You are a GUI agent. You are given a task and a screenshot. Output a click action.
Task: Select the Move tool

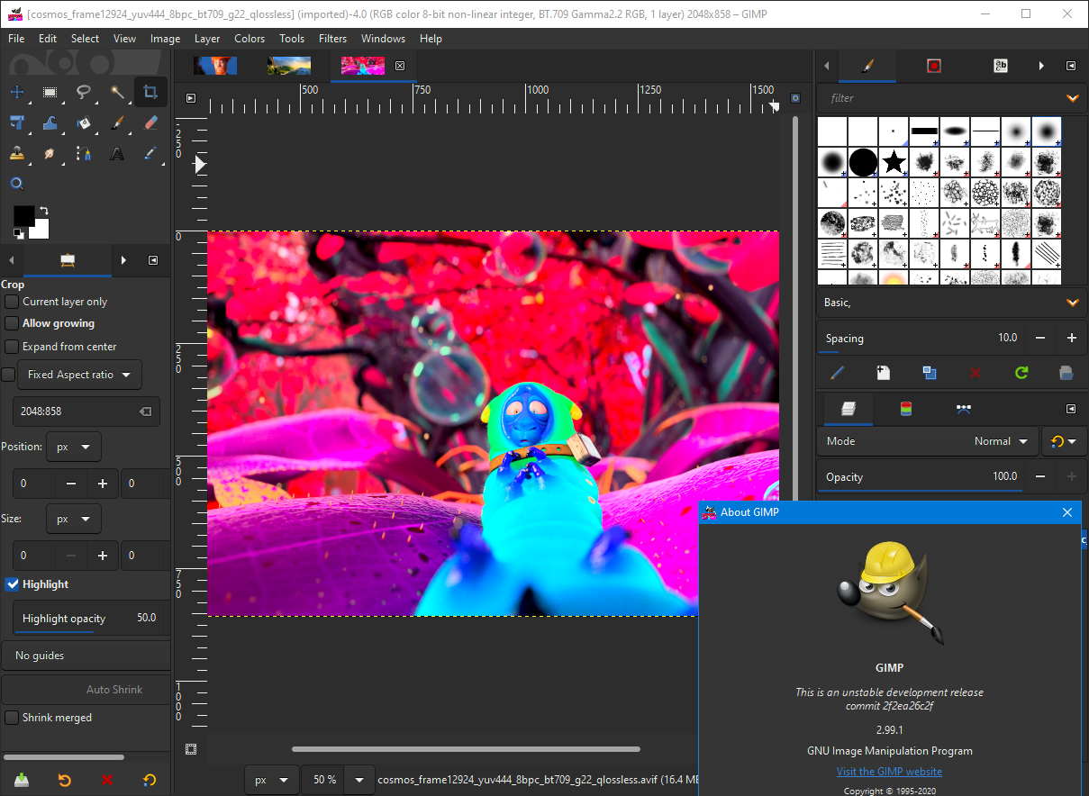pyautogui.click(x=16, y=92)
